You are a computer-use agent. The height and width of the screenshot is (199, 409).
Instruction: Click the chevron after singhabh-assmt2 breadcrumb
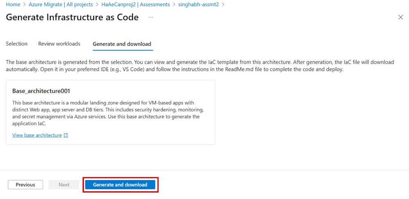tap(223, 4)
